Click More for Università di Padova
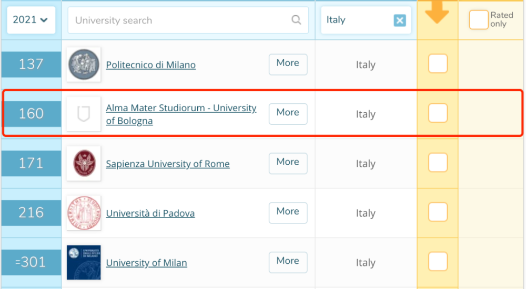 [x=288, y=213]
